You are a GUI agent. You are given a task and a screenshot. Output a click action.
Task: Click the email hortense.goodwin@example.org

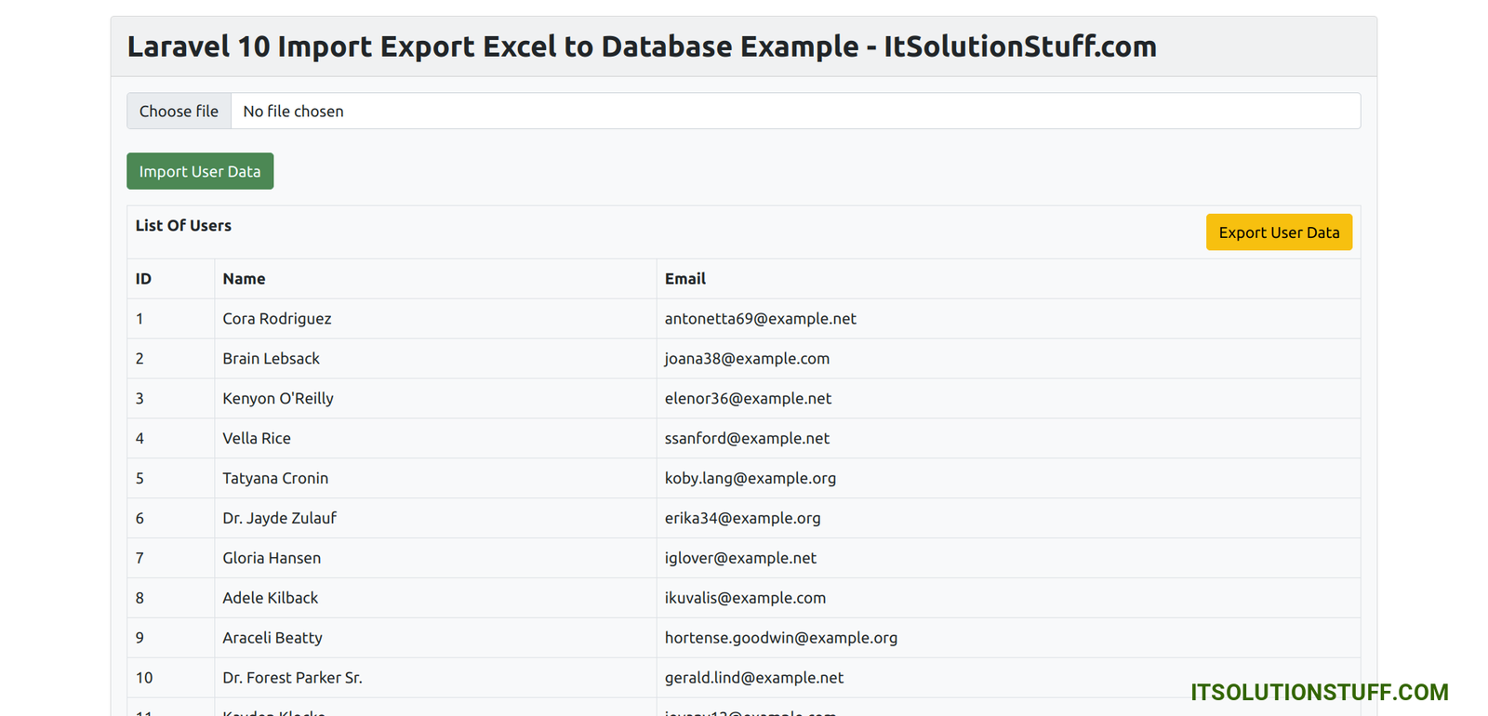(780, 639)
